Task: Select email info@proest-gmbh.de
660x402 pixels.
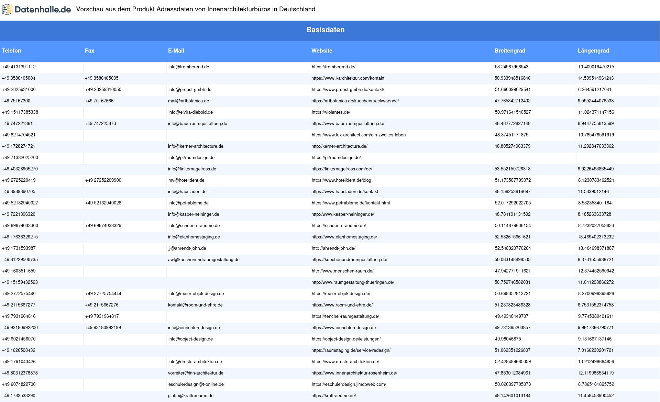Action: pos(190,90)
